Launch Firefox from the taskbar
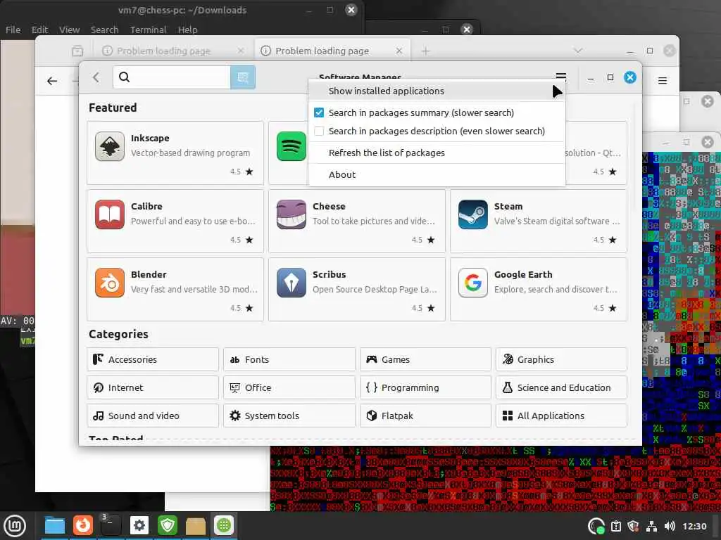 [x=83, y=525]
